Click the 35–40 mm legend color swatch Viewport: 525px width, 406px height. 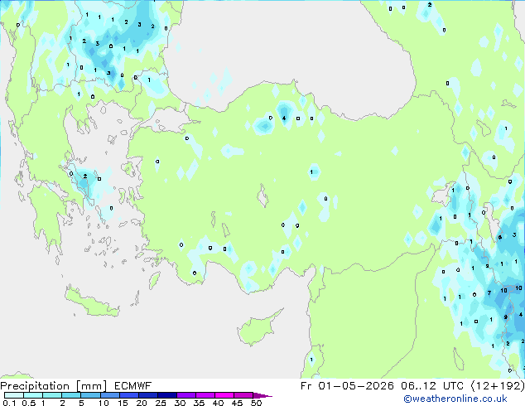[205, 395]
